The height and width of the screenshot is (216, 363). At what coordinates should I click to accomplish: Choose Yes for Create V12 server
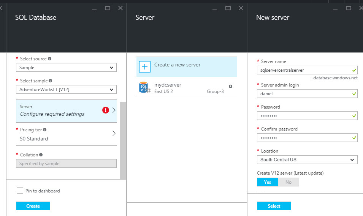point(268,182)
